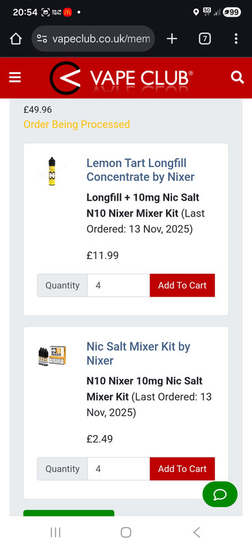Edit quantity field for Nic Salt Mixer Kit

click(119, 469)
